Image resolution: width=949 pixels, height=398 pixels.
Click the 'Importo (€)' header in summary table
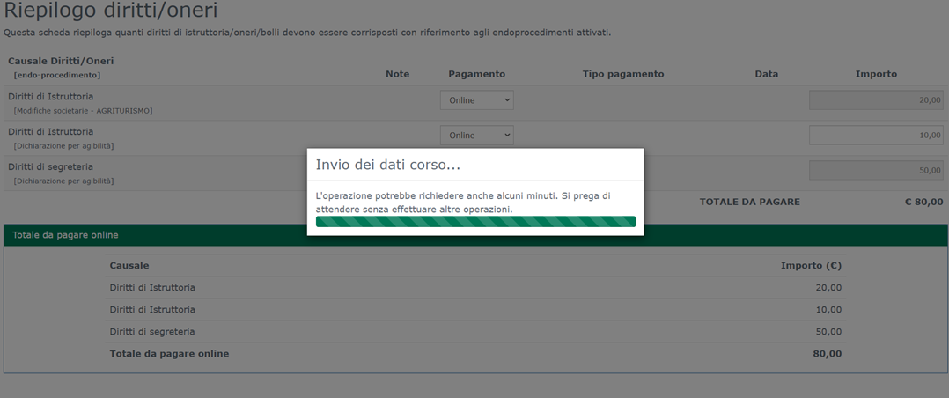pos(810,265)
